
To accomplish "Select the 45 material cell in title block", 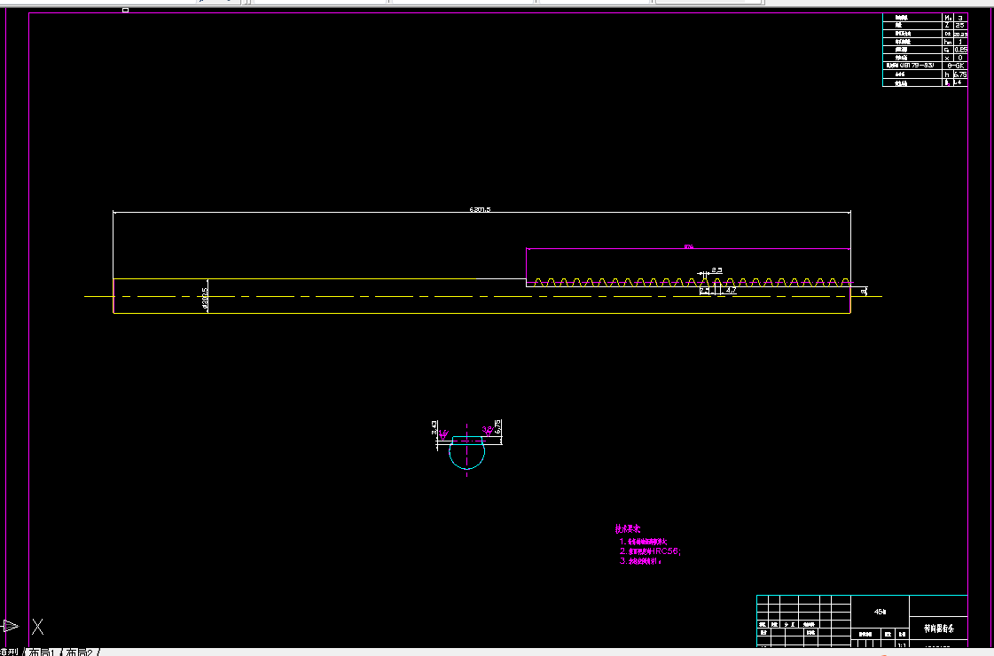I will tap(880, 612).
